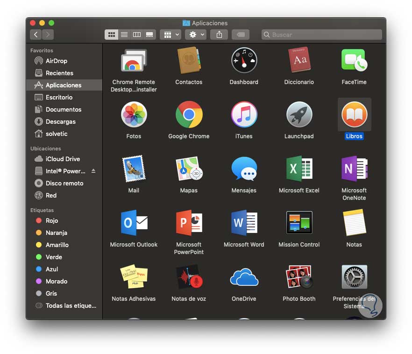412x354 pixels.
Task: Filter by the Naranja tag
Action: click(x=64, y=233)
